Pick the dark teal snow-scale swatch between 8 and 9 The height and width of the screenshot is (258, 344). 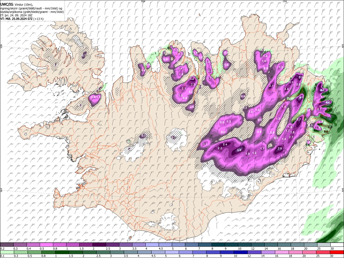click(218, 245)
